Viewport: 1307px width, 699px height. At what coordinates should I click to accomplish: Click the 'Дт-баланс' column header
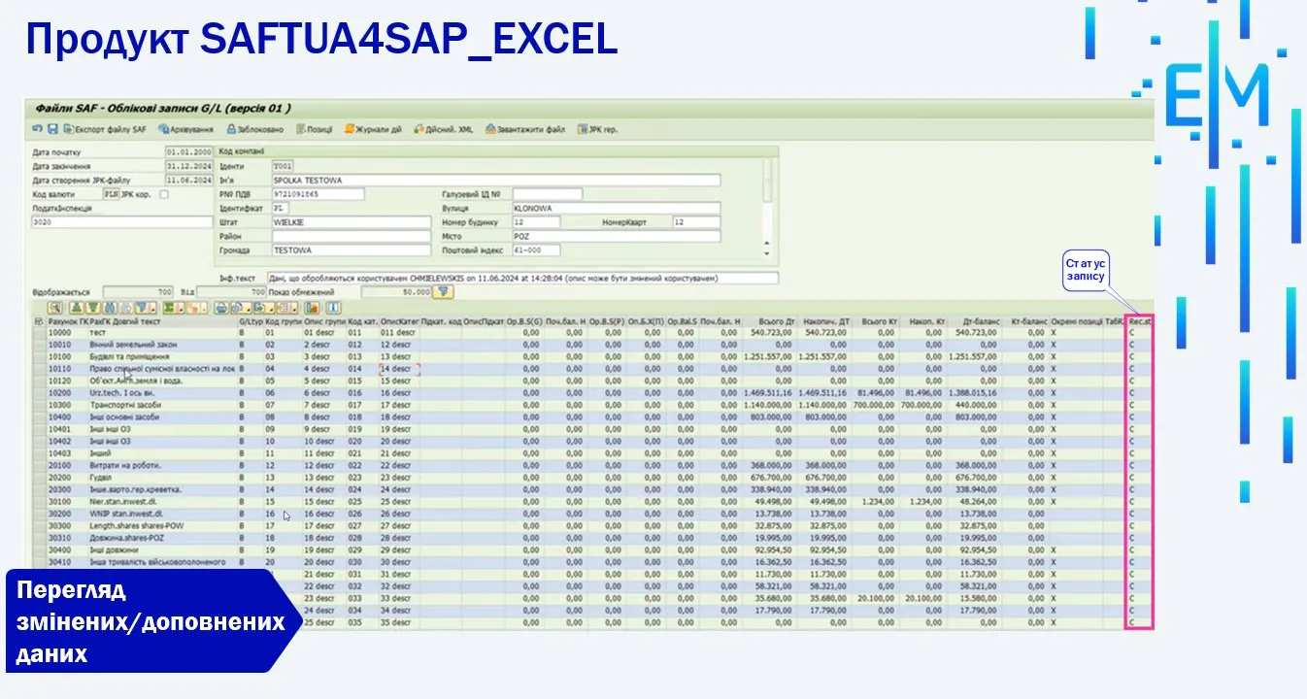coord(974,321)
